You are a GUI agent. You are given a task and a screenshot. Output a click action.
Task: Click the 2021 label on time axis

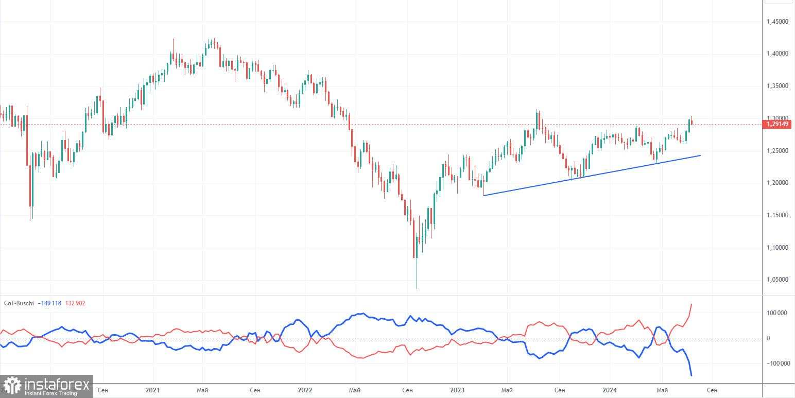click(x=152, y=390)
